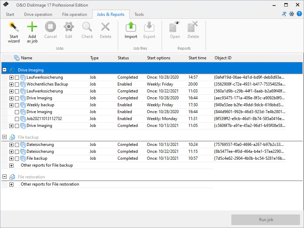
Task: Select the Jobs & Reports tab
Action: (x=111, y=14)
